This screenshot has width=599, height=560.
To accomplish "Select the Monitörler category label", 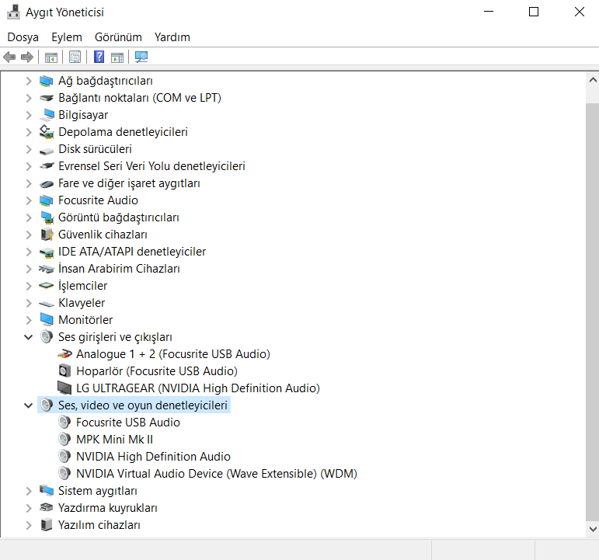I will (85, 320).
